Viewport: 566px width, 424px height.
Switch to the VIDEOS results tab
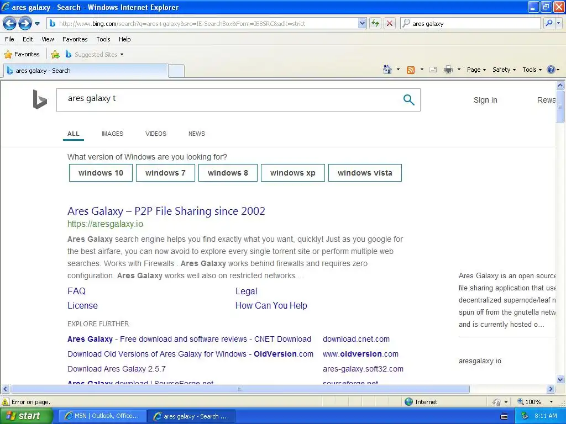(155, 134)
